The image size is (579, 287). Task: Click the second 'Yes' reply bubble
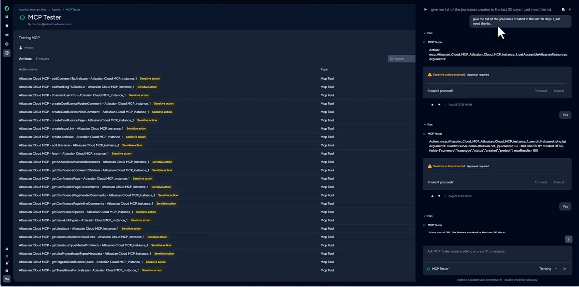pyautogui.click(x=565, y=206)
